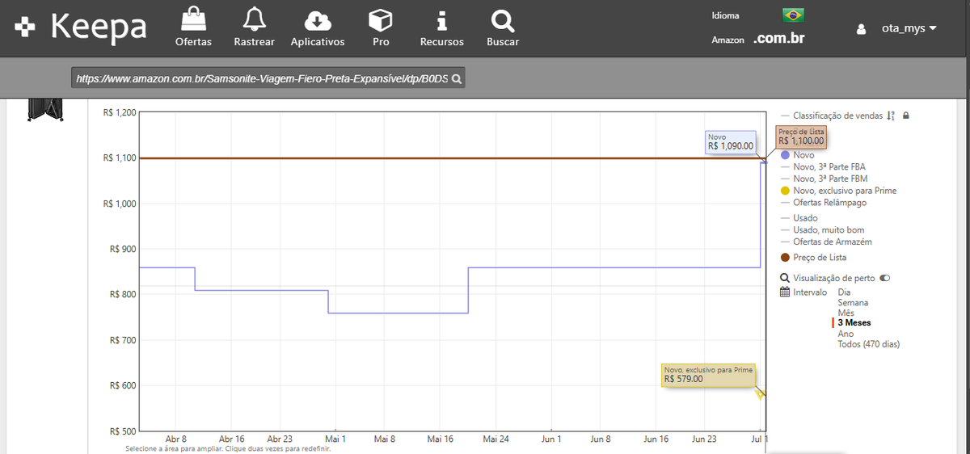
Task: Click the sales rank sort icon
Action: [x=891, y=116]
